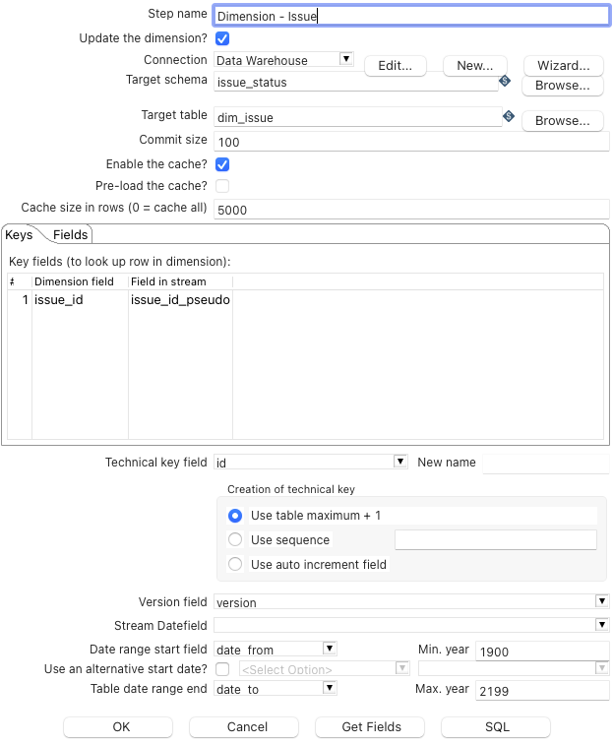Switch to the Fields tab
Image resolution: width=613 pixels, height=745 pixels.
(71, 234)
